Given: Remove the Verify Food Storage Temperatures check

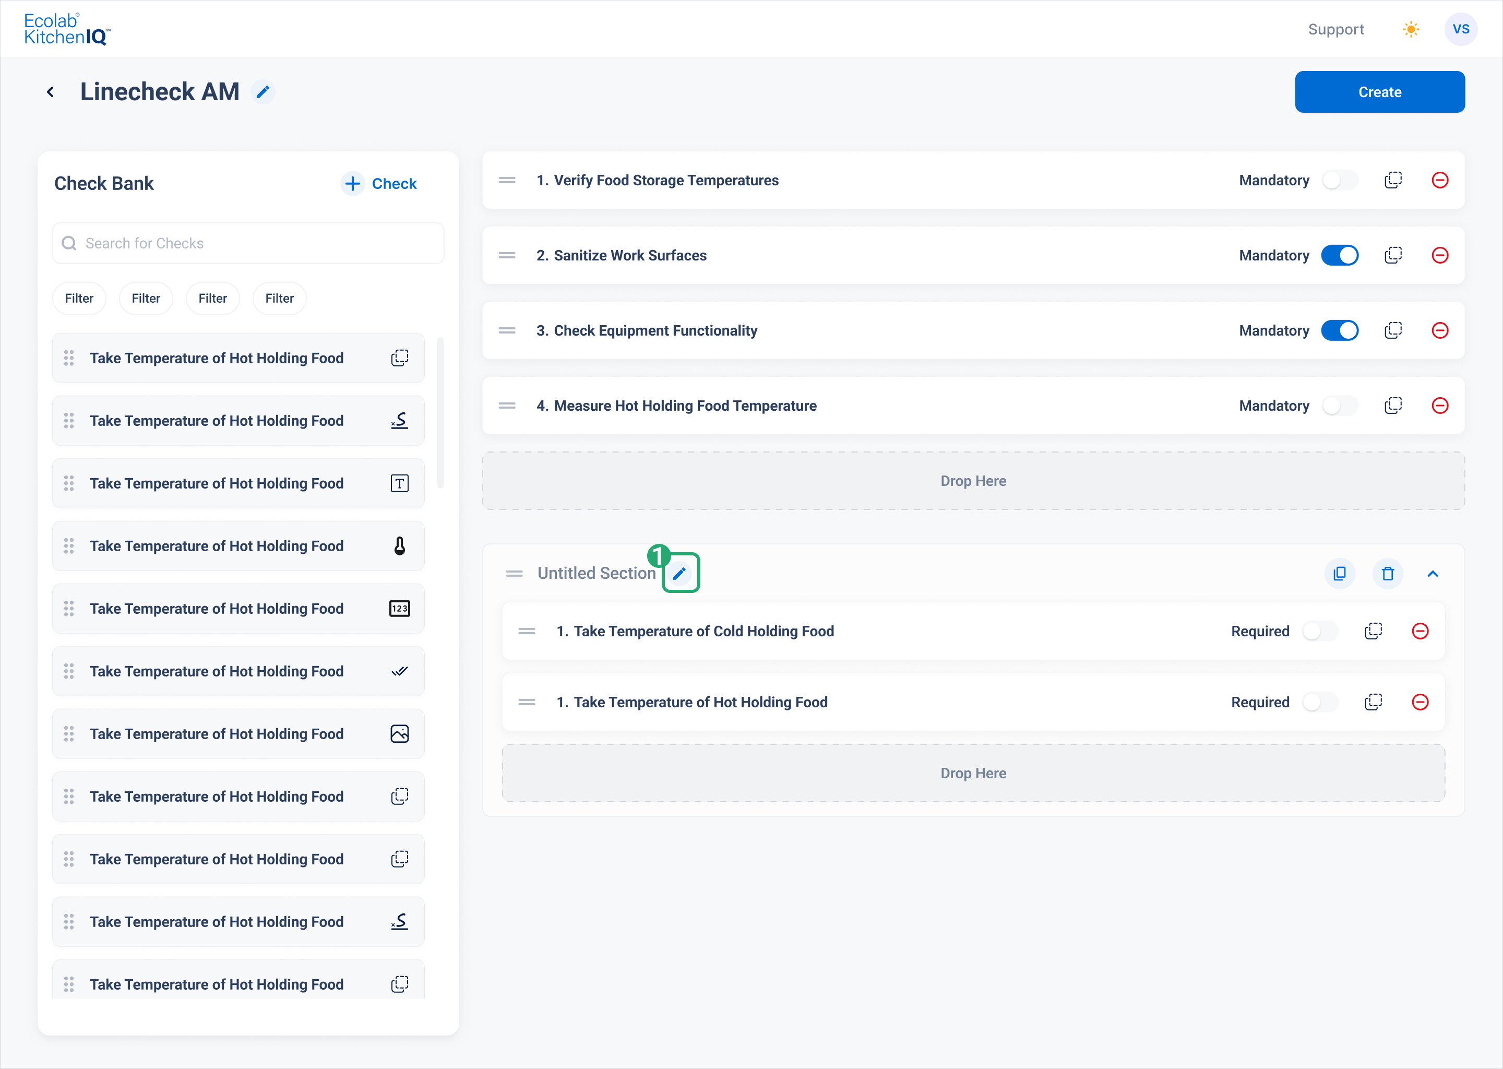Looking at the screenshot, I should tap(1440, 181).
